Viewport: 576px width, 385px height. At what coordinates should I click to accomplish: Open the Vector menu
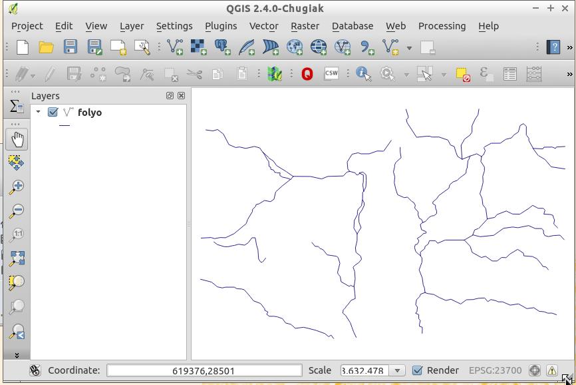point(264,26)
